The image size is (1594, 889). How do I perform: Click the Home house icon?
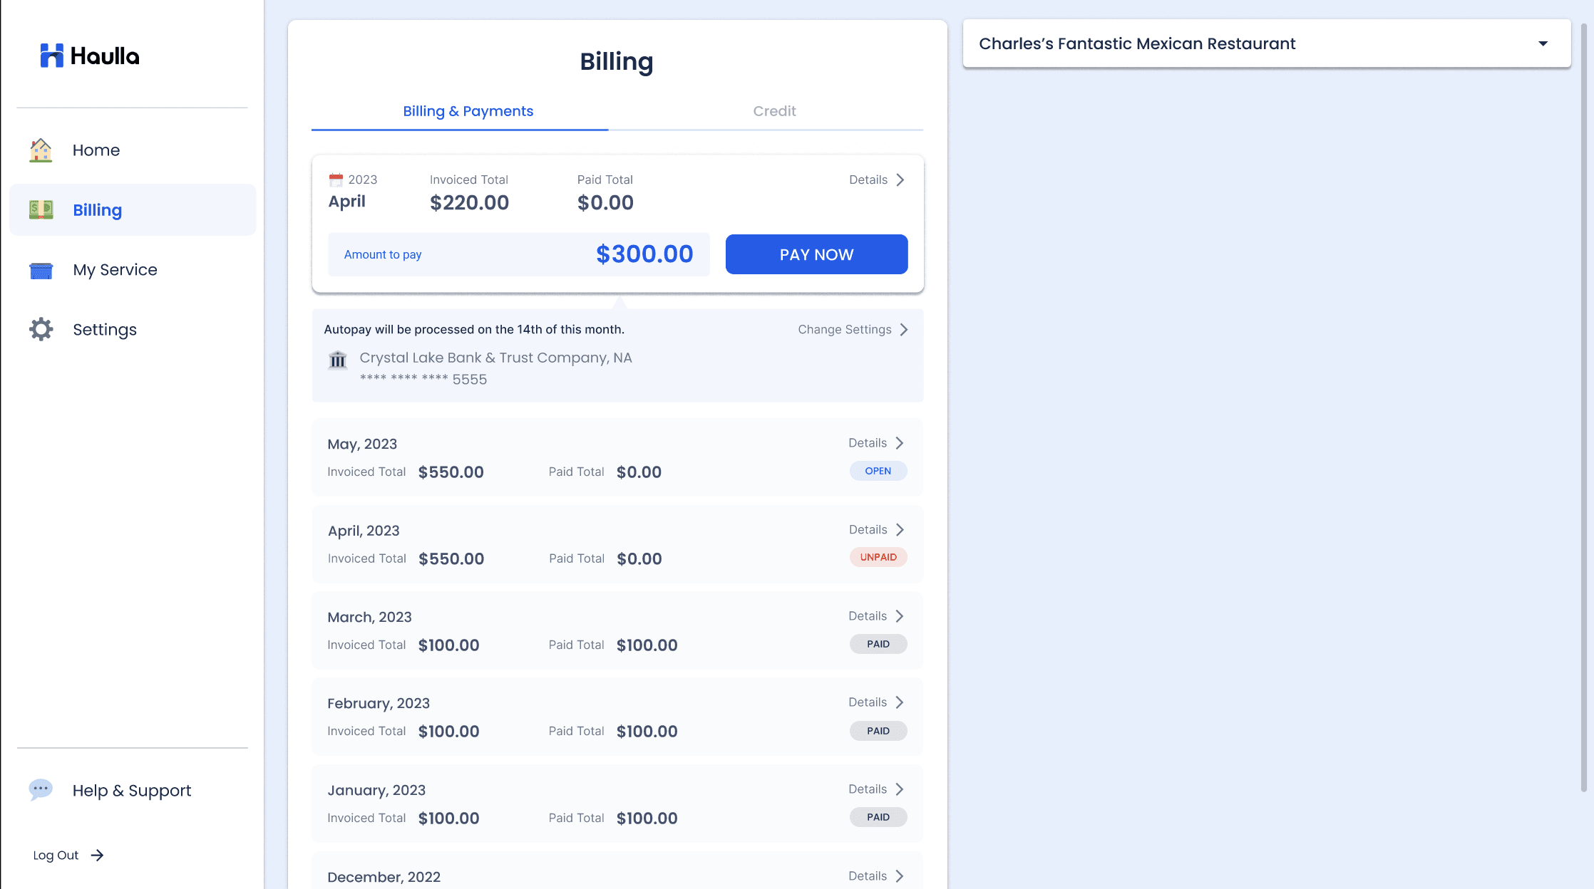(x=41, y=150)
